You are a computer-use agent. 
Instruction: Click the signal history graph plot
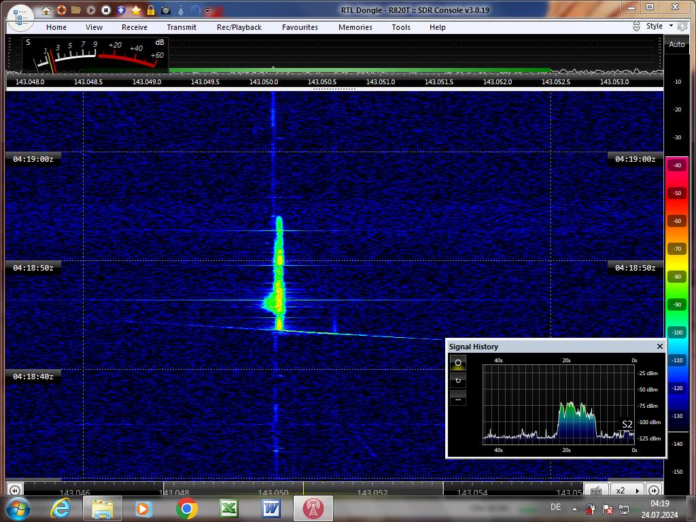pyautogui.click(x=559, y=404)
